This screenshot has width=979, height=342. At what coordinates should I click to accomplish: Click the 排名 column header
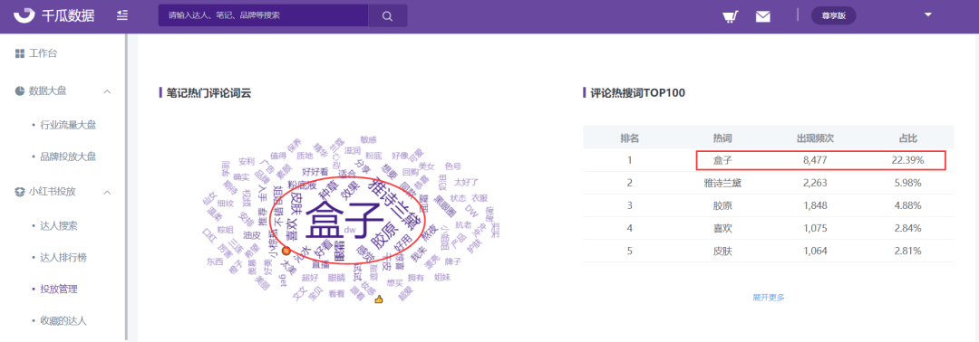pyautogui.click(x=629, y=138)
